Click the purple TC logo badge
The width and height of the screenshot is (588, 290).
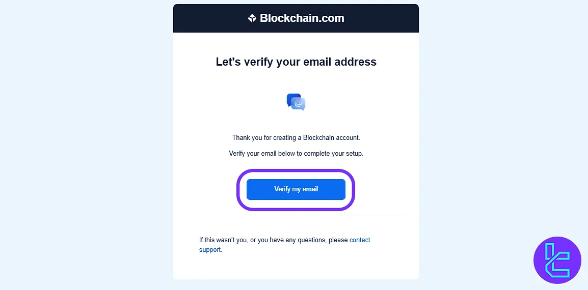[x=557, y=260]
